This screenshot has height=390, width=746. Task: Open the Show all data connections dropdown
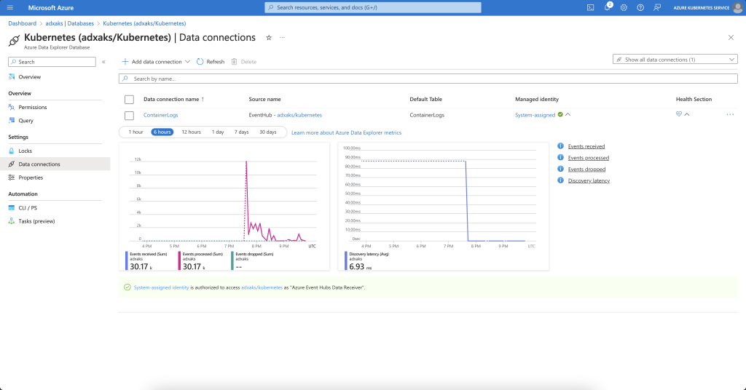675,60
